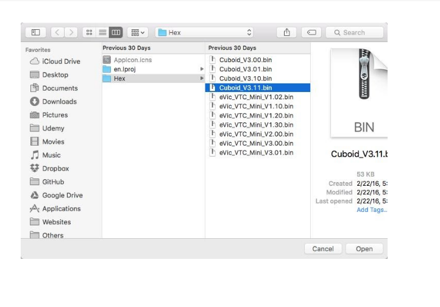Select the Hex folder row
The height and width of the screenshot is (307, 440).
pos(153,79)
